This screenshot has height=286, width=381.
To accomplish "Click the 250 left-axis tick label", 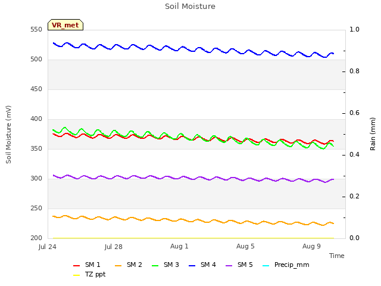I will [36, 209].
